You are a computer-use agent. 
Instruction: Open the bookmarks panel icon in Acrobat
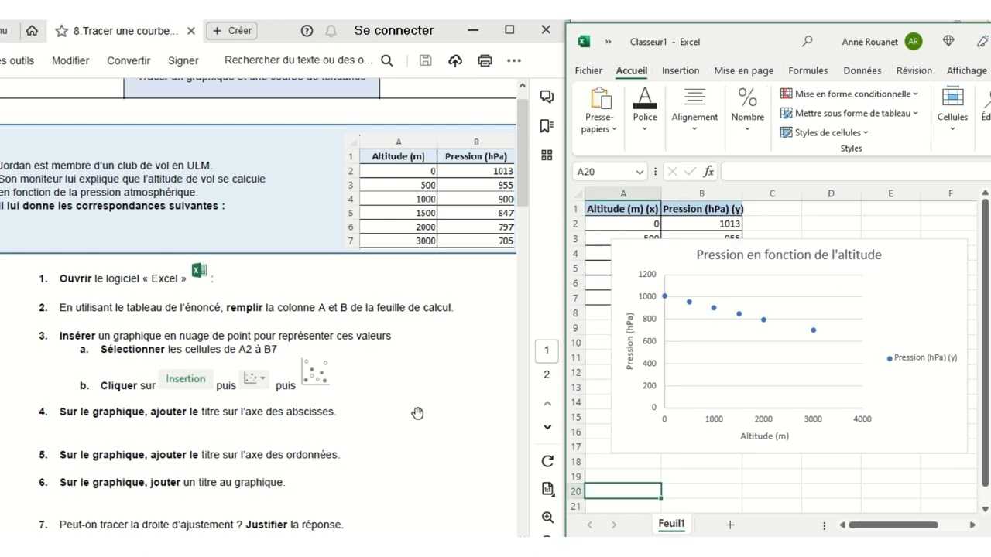click(x=547, y=125)
